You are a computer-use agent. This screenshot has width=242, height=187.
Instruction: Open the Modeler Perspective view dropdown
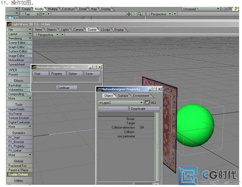point(161,14)
